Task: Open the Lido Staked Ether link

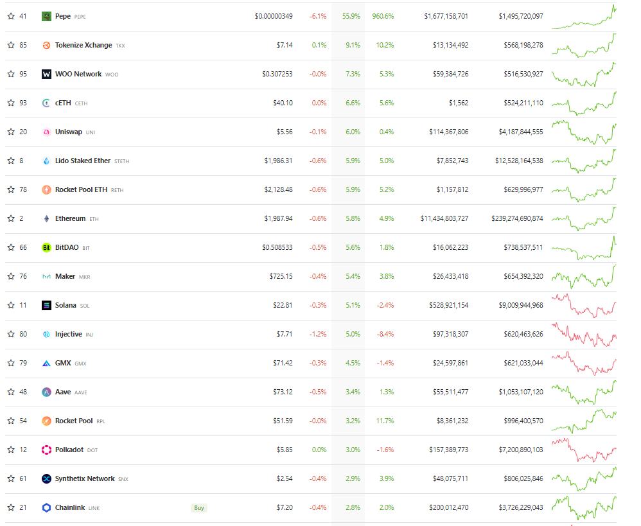Action: [82, 161]
